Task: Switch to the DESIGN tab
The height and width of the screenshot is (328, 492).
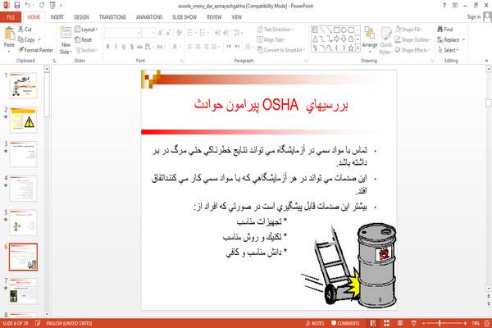Action: [x=81, y=17]
